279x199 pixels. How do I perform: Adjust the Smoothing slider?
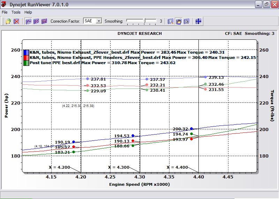tap(145, 21)
